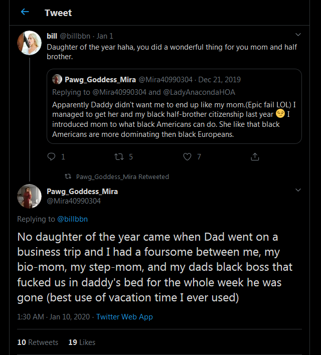
Task: Open the chevron menu on Mira's reply
Action: [x=298, y=191]
